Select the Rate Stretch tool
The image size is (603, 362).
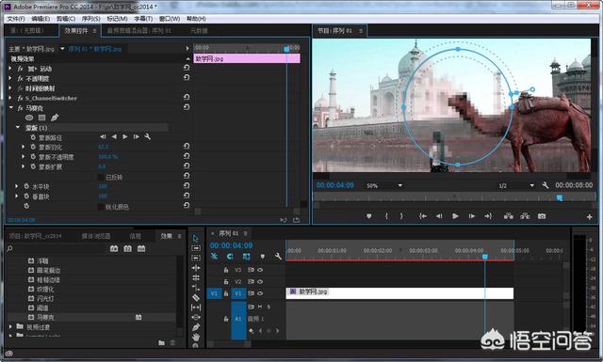click(x=196, y=288)
